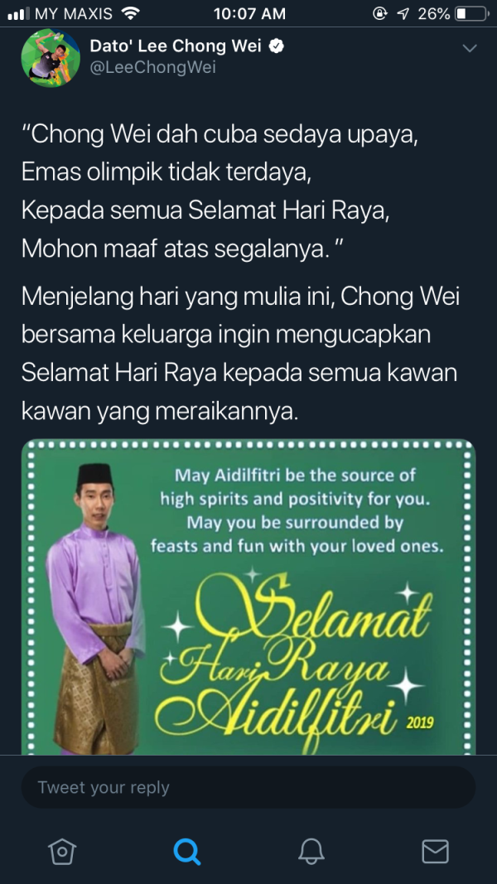Tap the battery indicator in status bar
The height and width of the screenshot is (884, 497).
point(471,13)
